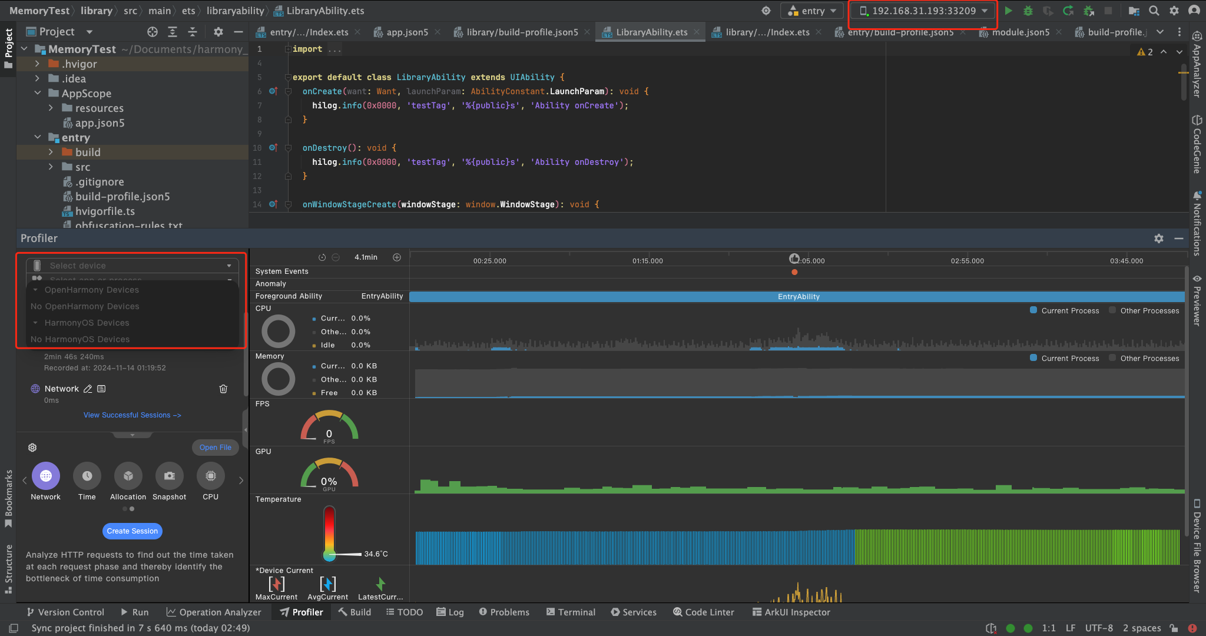
Task: Open IDE settings gear in top toolbar
Action: click(x=1174, y=11)
